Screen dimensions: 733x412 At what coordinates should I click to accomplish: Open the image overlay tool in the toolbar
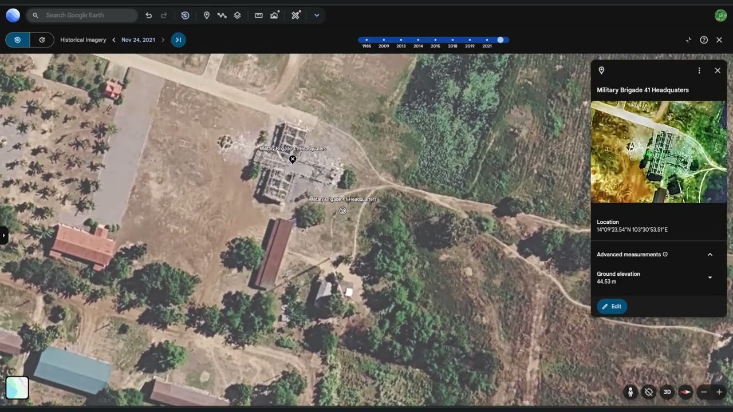[275, 15]
